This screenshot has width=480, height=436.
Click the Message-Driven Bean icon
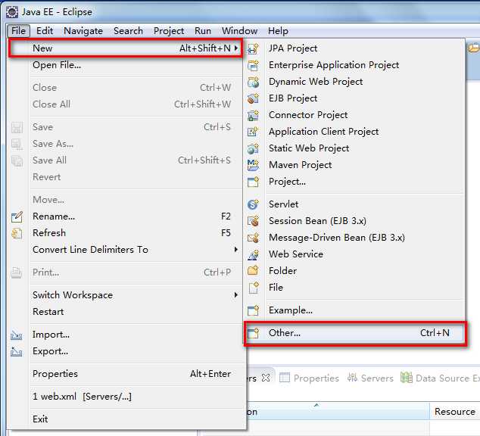point(253,238)
